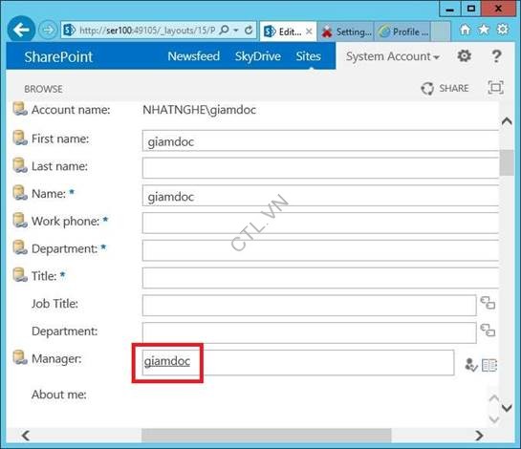Image resolution: width=521 pixels, height=449 pixels.
Task: Click the SHARE button
Action: (x=445, y=88)
